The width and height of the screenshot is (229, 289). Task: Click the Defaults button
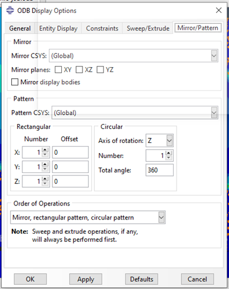pyautogui.click(x=142, y=279)
